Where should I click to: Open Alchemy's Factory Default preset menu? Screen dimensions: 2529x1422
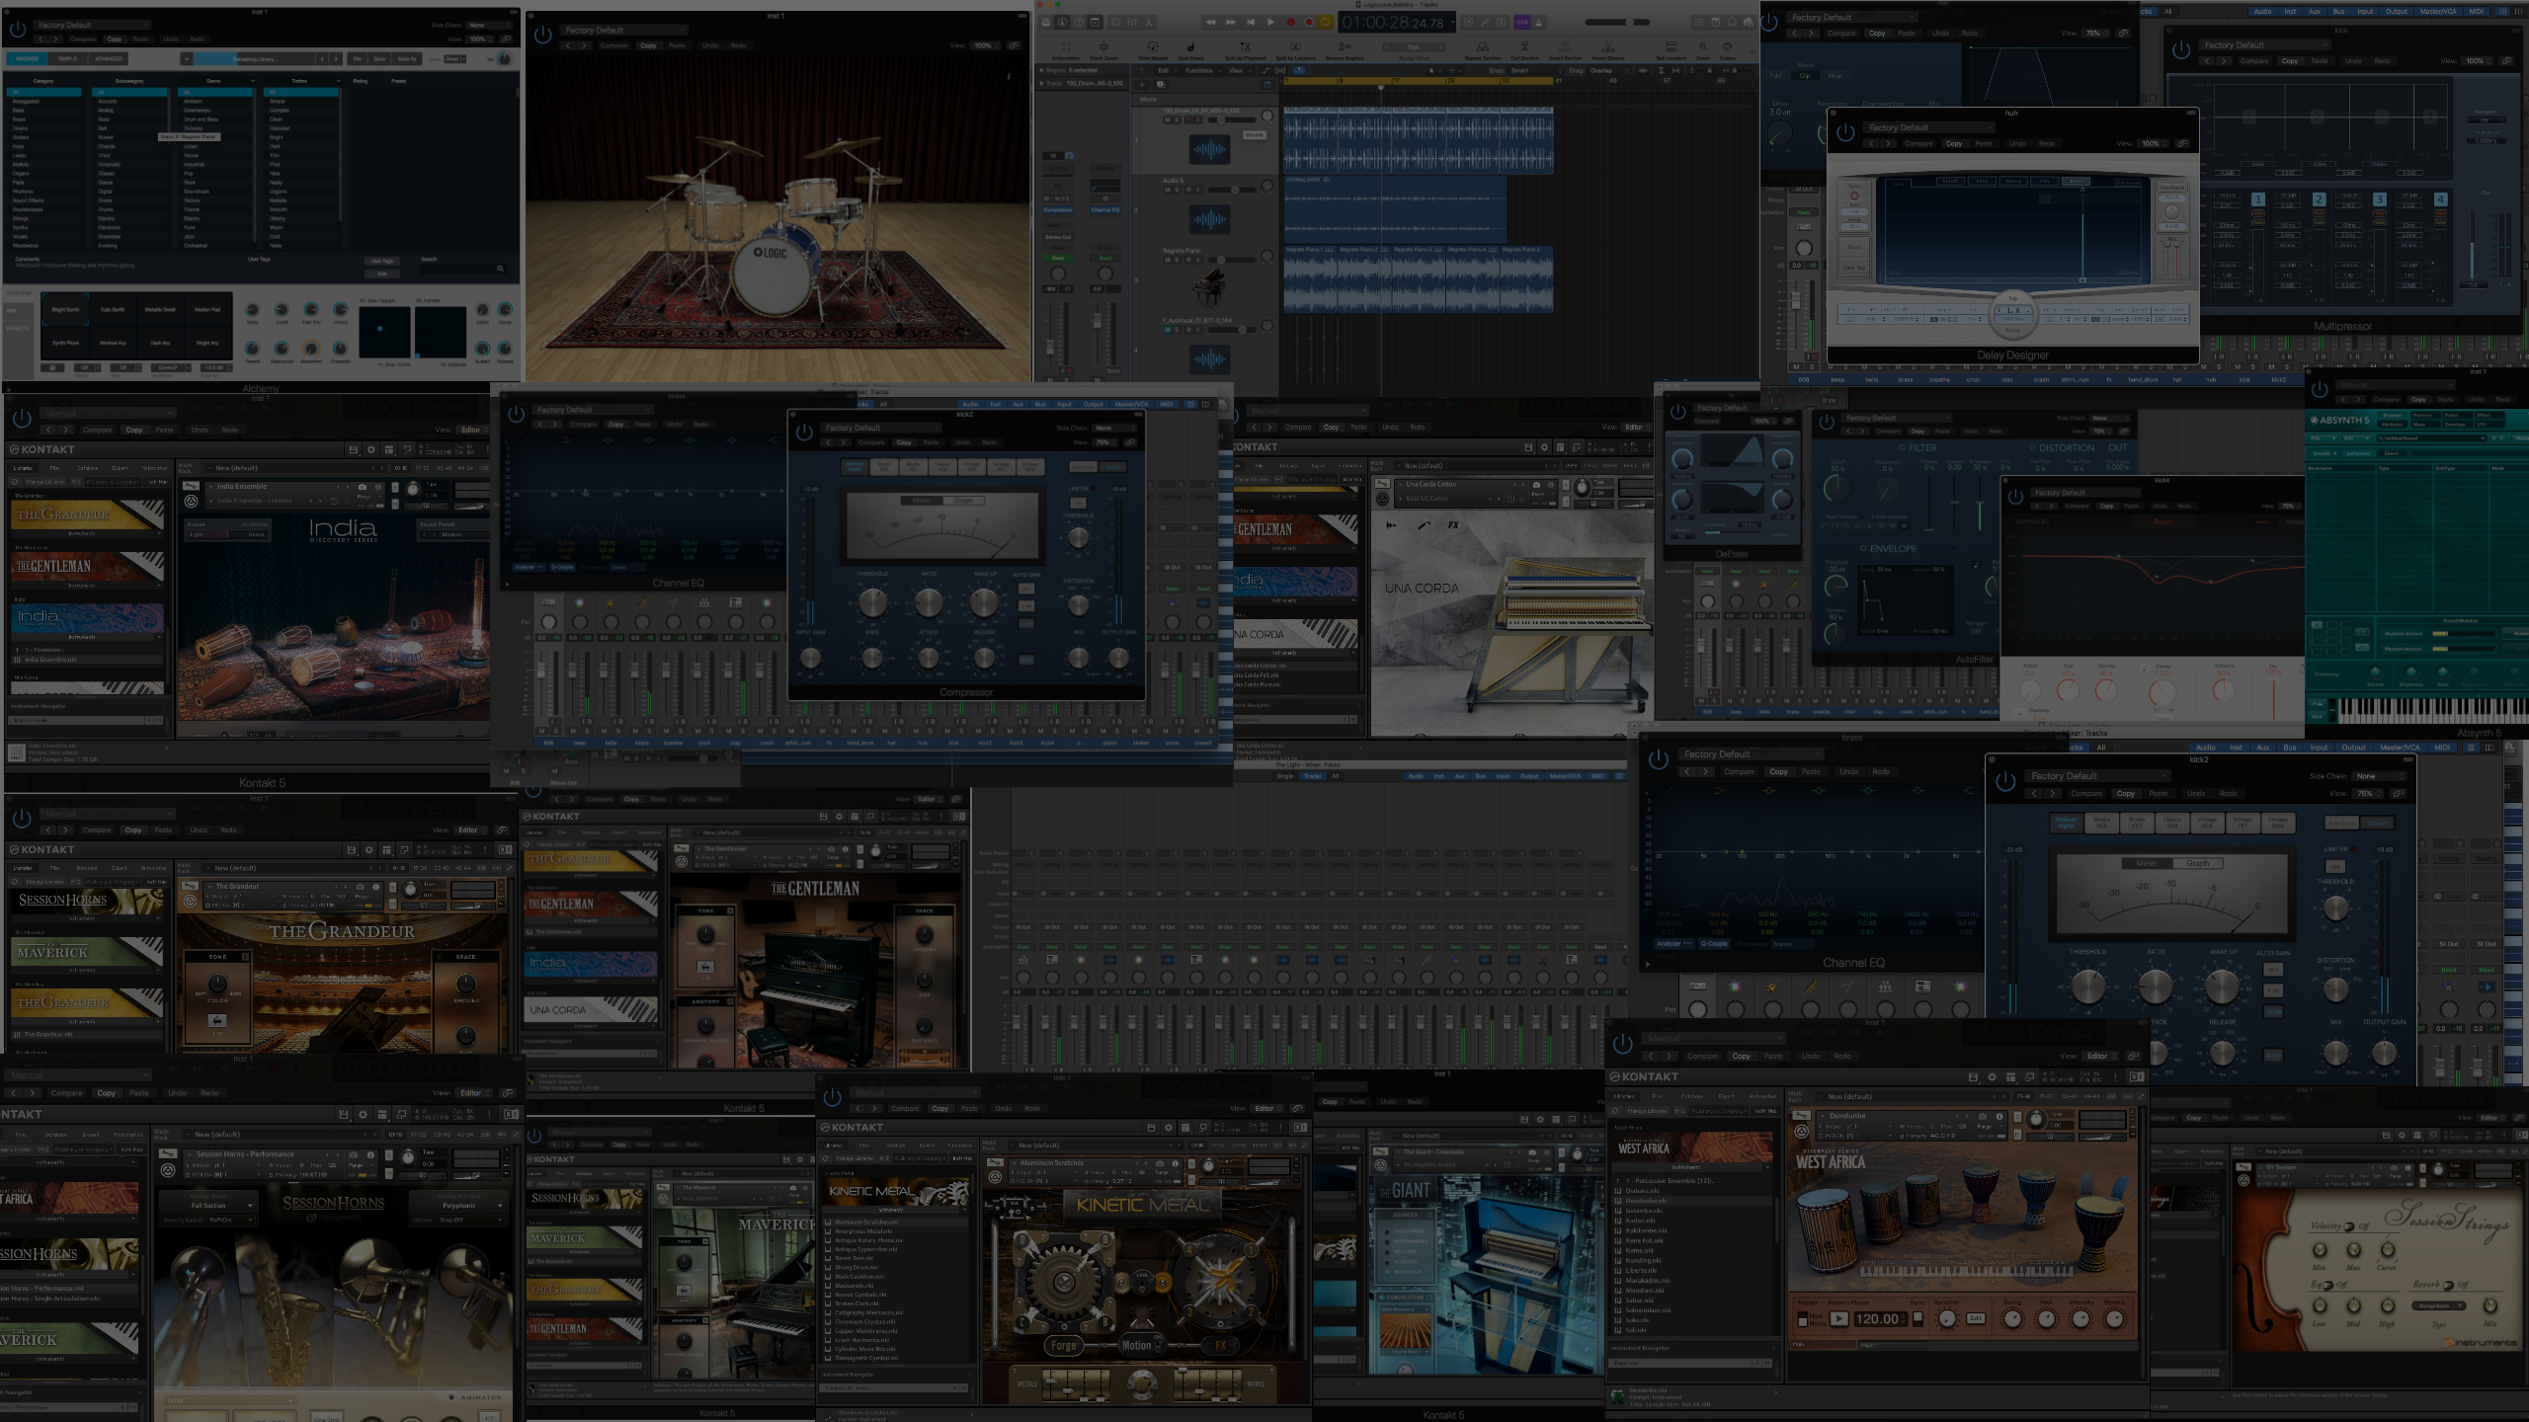(x=91, y=25)
